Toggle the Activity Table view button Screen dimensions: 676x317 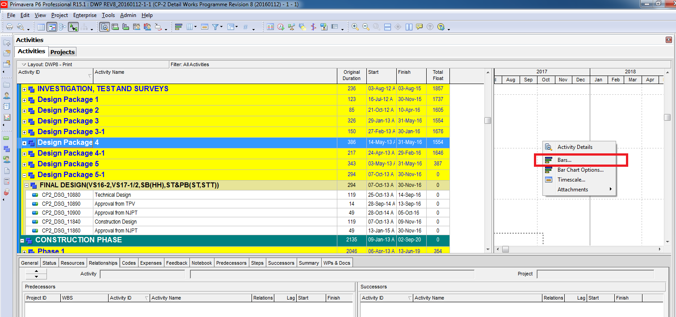tap(41, 27)
